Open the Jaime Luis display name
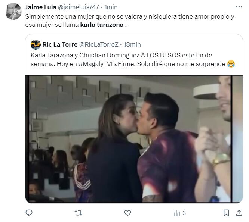This screenshot has height=222, width=249. click(41, 7)
